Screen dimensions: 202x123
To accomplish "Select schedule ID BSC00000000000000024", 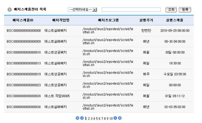I will (24, 96).
